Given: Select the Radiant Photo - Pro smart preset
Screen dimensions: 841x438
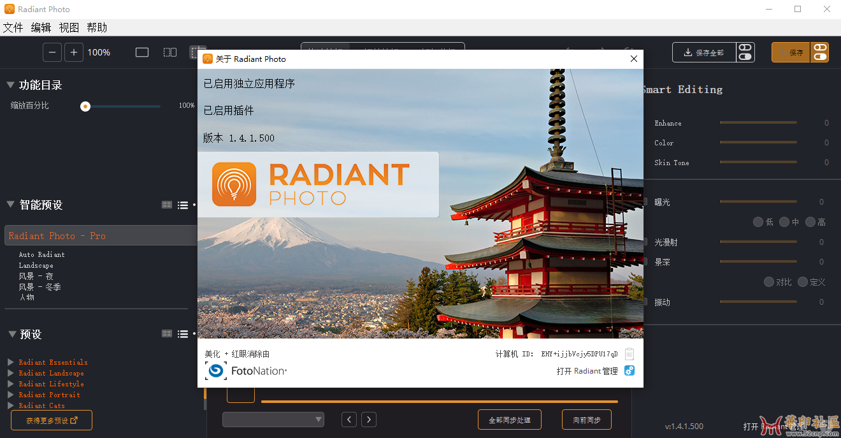Looking at the screenshot, I should (101, 235).
